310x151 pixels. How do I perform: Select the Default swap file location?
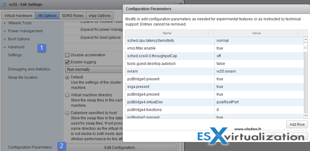pos(67,77)
